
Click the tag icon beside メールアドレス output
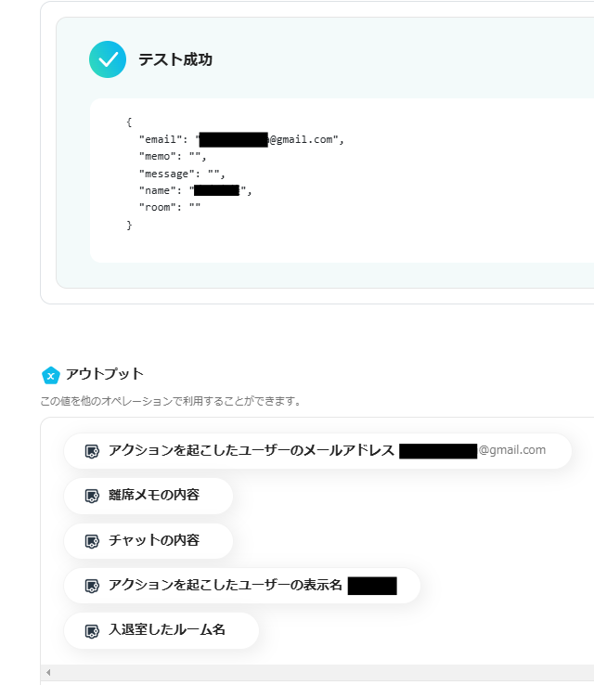(92, 451)
